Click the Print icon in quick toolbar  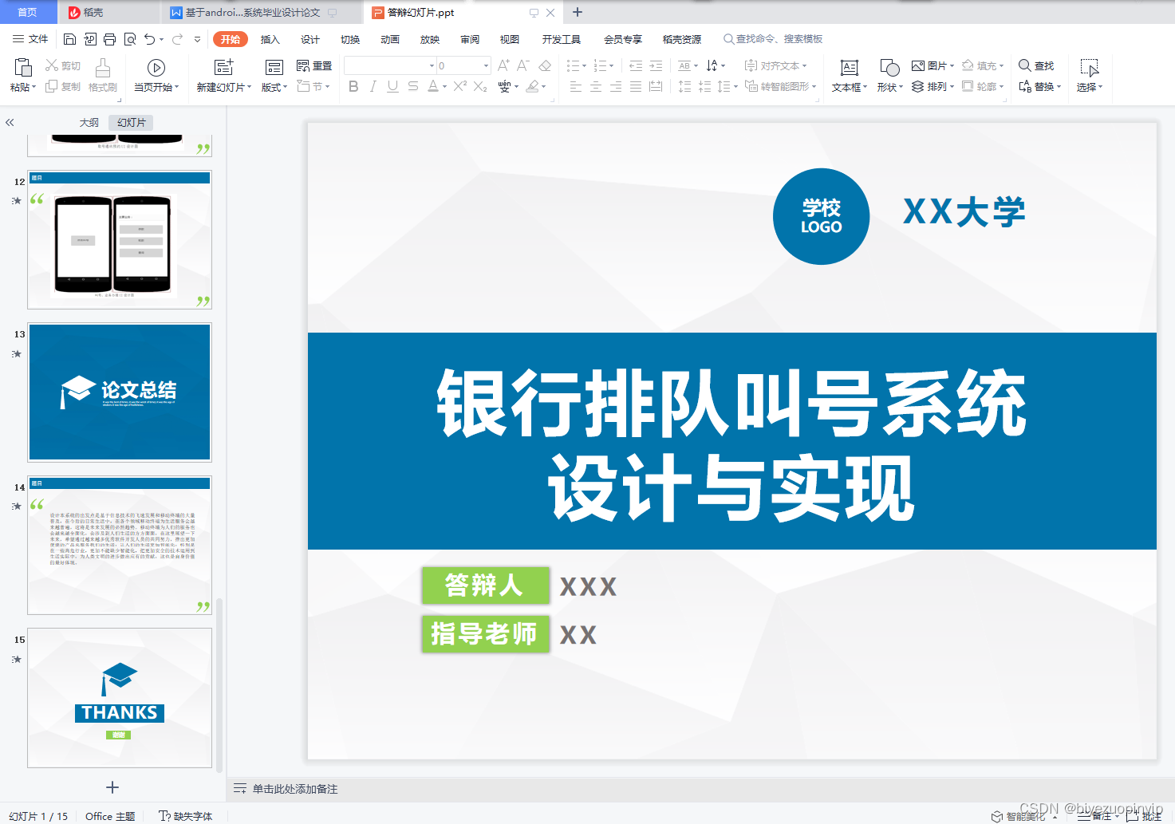point(109,39)
